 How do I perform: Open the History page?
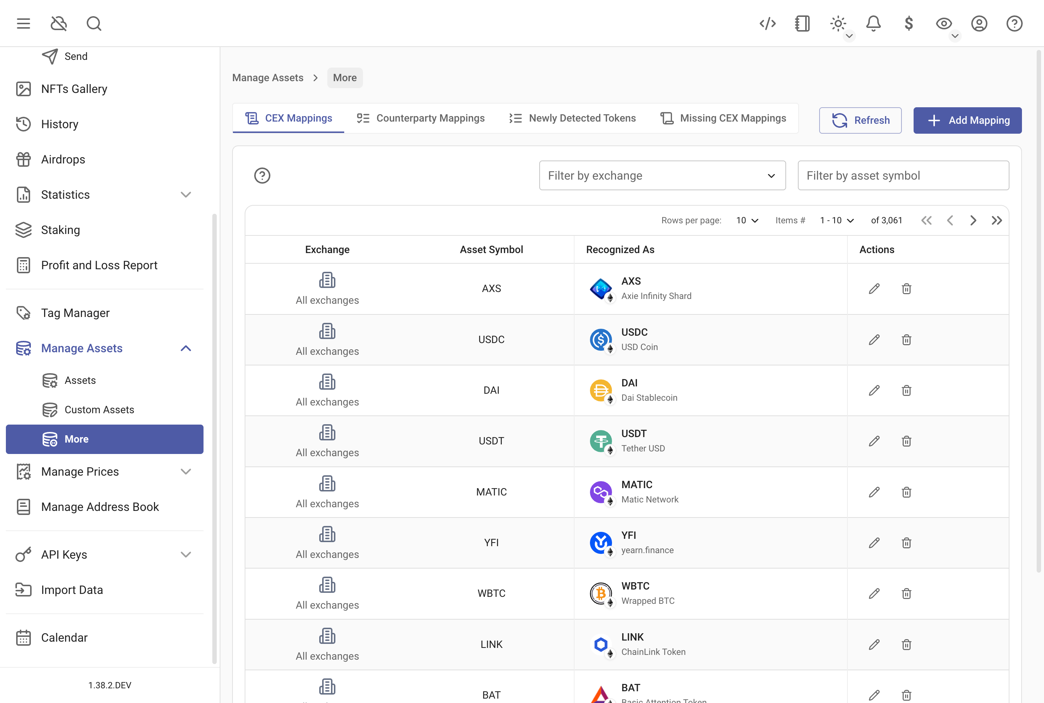[x=104, y=124]
